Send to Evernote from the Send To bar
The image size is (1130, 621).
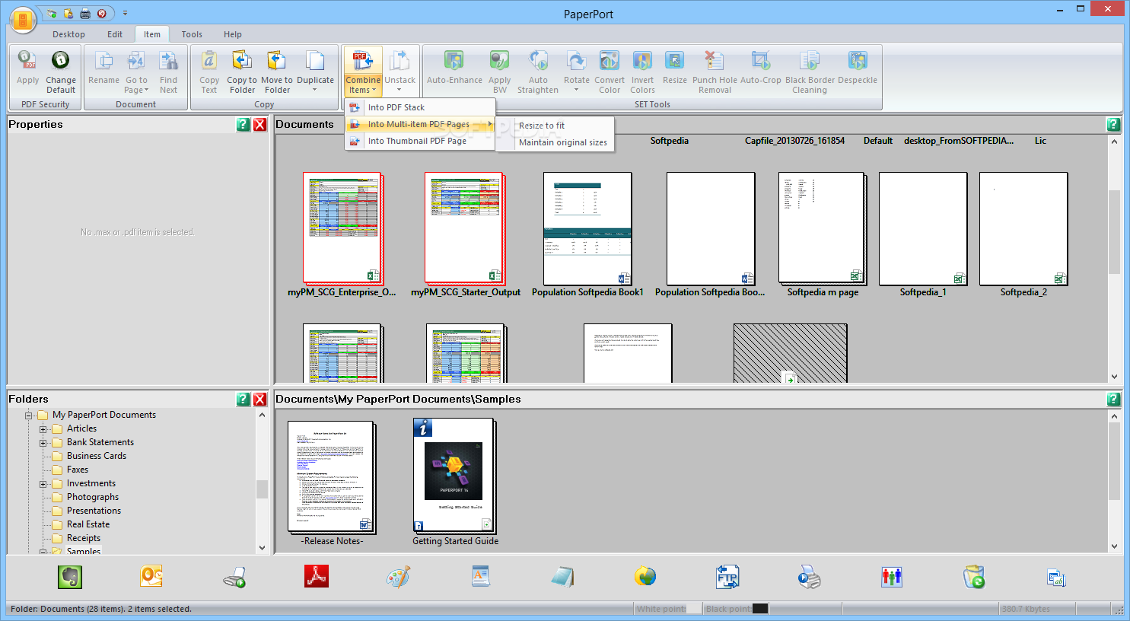pos(70,577)
